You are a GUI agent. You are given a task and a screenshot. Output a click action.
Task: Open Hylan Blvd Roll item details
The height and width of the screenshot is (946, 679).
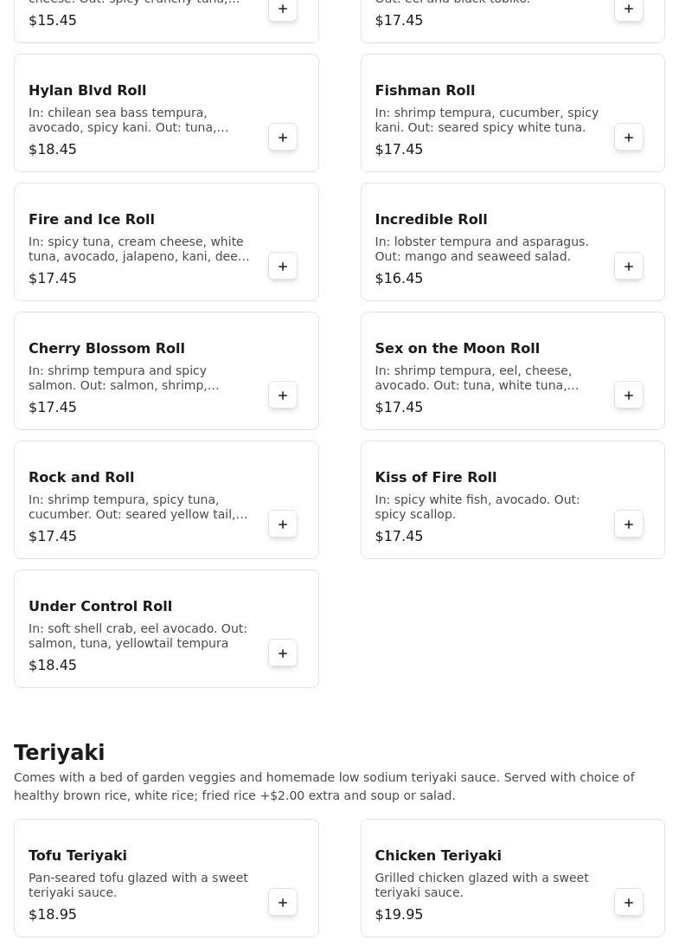click(87, 91)
